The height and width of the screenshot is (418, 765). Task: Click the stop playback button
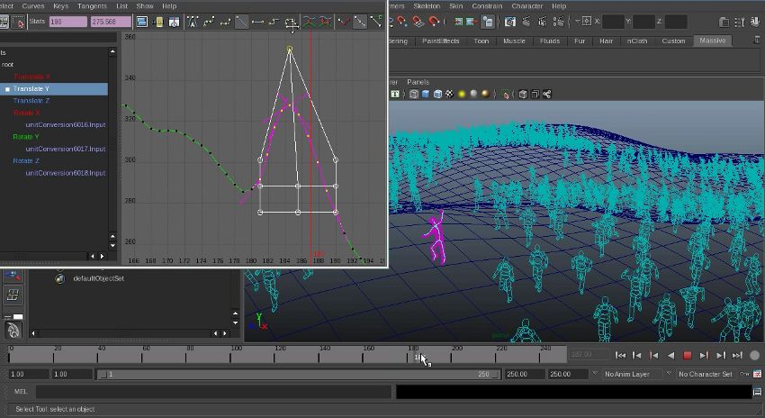[x=688, y=356]
